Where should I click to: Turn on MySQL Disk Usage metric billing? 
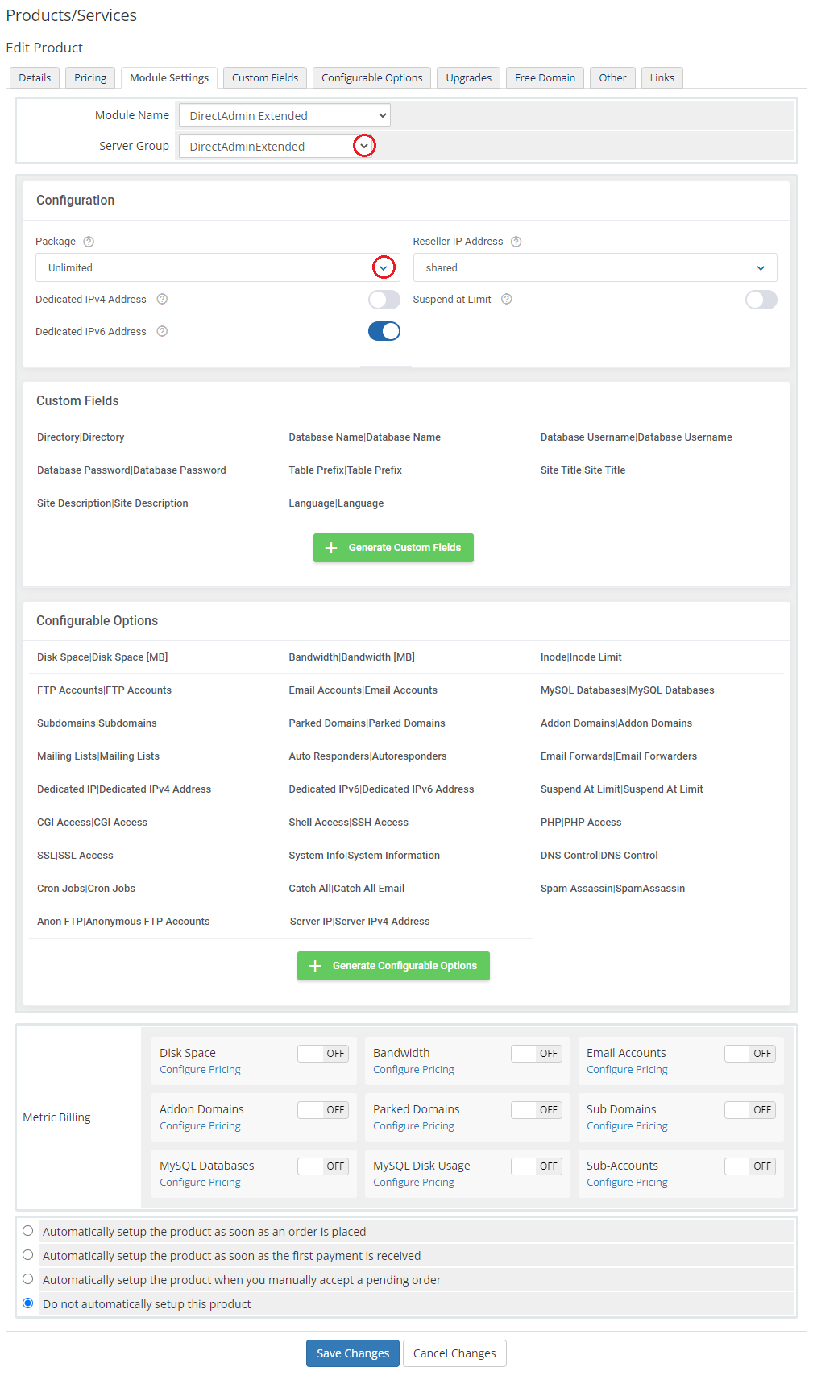tap(537, 1166)
